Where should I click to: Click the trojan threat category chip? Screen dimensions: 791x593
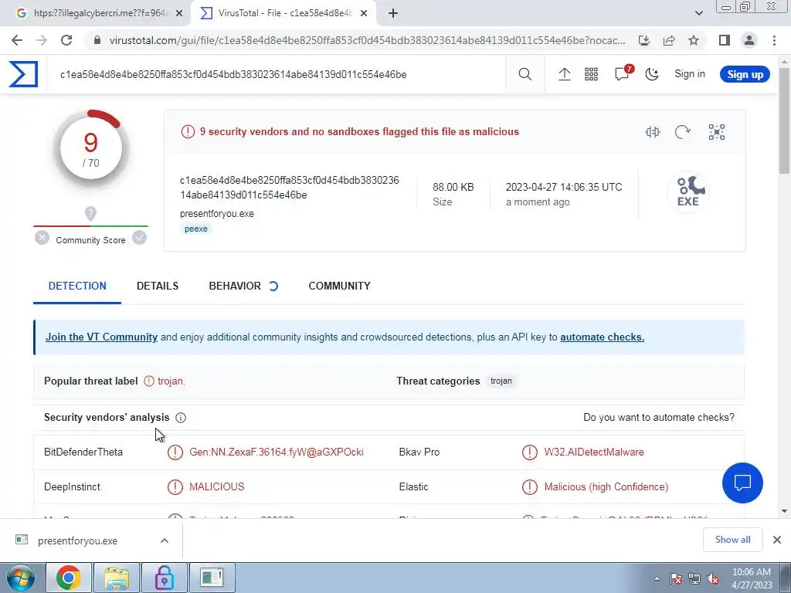(501, 381)
